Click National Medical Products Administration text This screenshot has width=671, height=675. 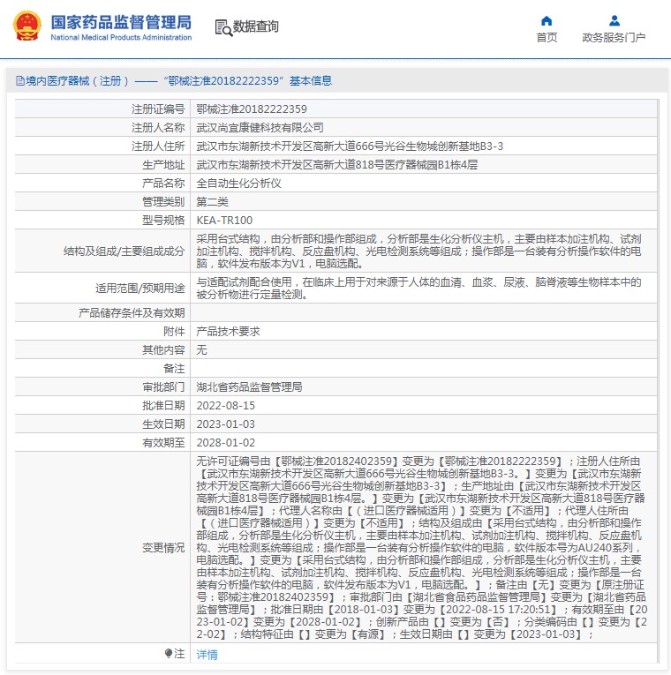coord(121,37)
